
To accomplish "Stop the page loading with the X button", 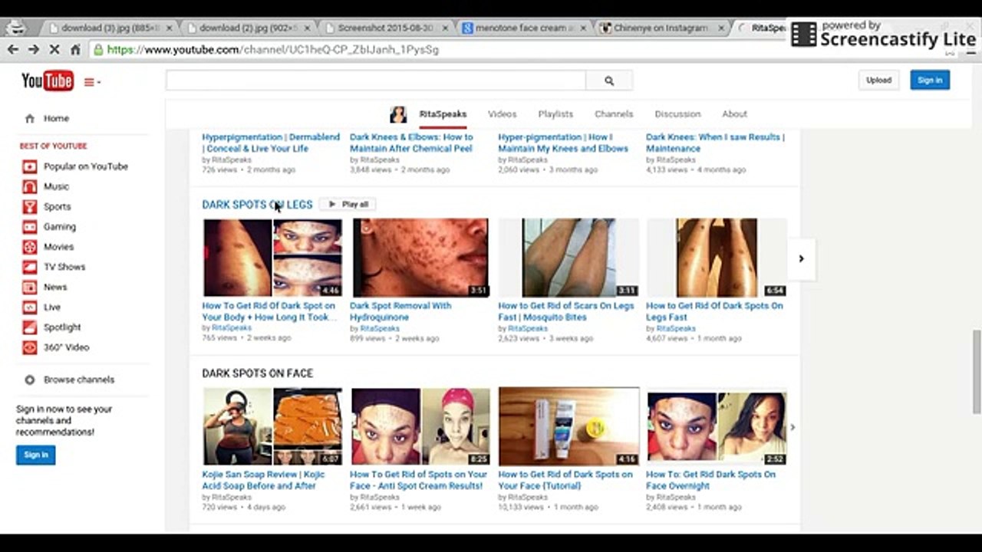I will pos(54,49).
